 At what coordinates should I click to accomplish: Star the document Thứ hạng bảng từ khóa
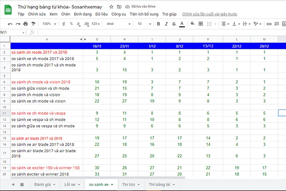[111, 7]
